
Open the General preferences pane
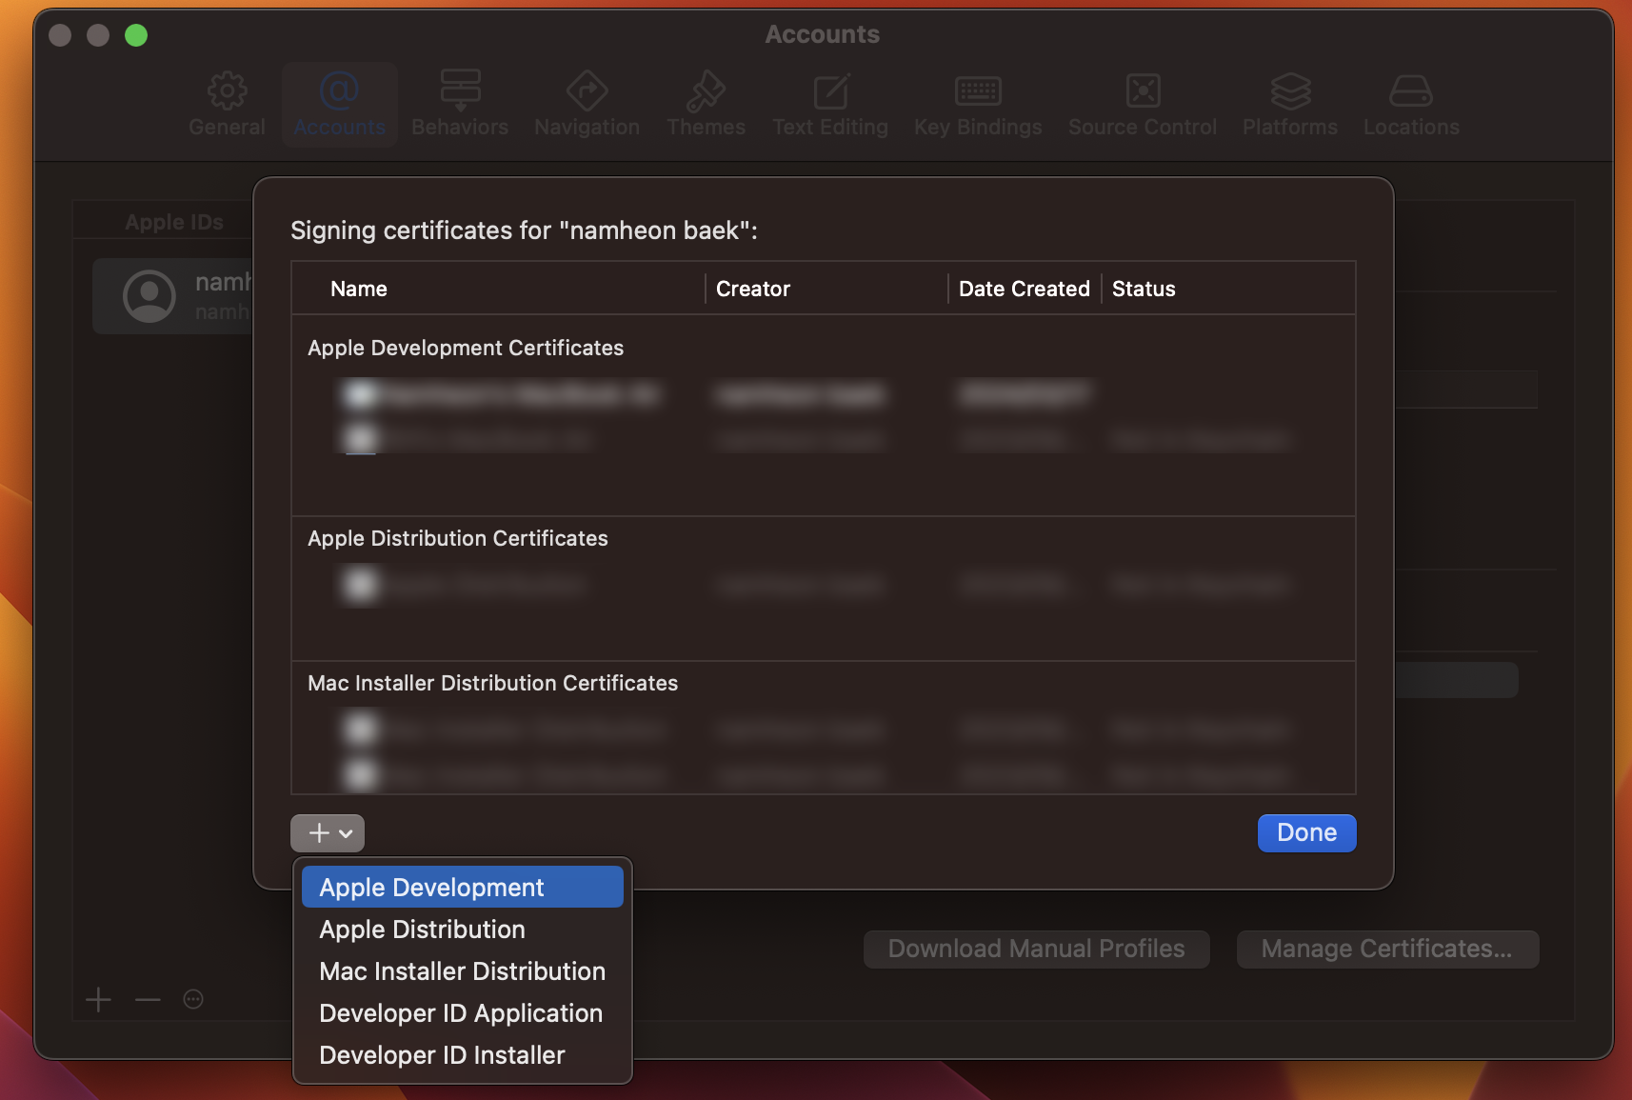point(227,104)
